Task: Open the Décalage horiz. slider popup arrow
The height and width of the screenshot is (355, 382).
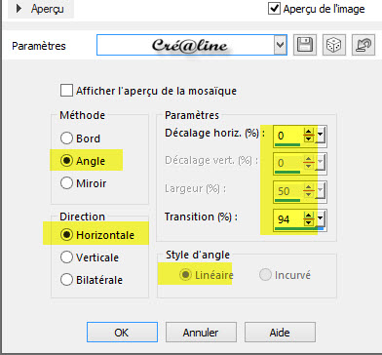Action: [321, 135]
